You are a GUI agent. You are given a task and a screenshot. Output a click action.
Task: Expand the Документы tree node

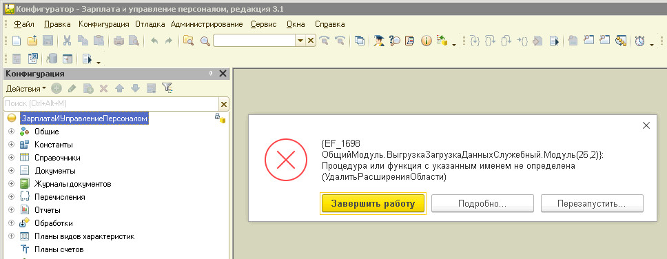[11, 171]
